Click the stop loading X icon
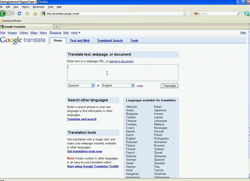The width and height of the screenshot is (250, 181). pyautogui.click(x=27, y=14)
